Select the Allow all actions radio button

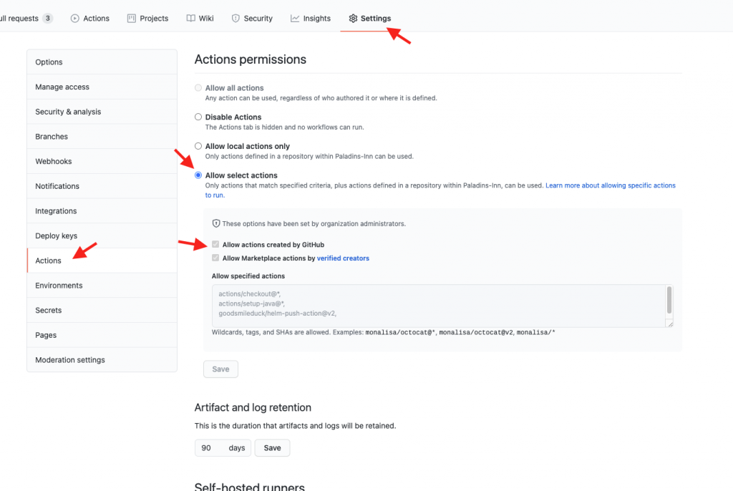click(x=198, y=88)
